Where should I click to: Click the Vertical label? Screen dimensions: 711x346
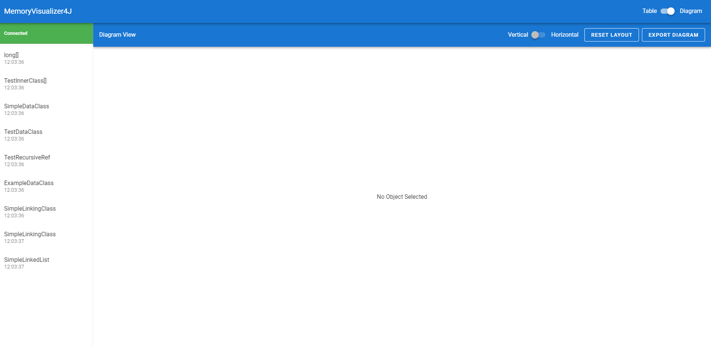tap(518, 35)
